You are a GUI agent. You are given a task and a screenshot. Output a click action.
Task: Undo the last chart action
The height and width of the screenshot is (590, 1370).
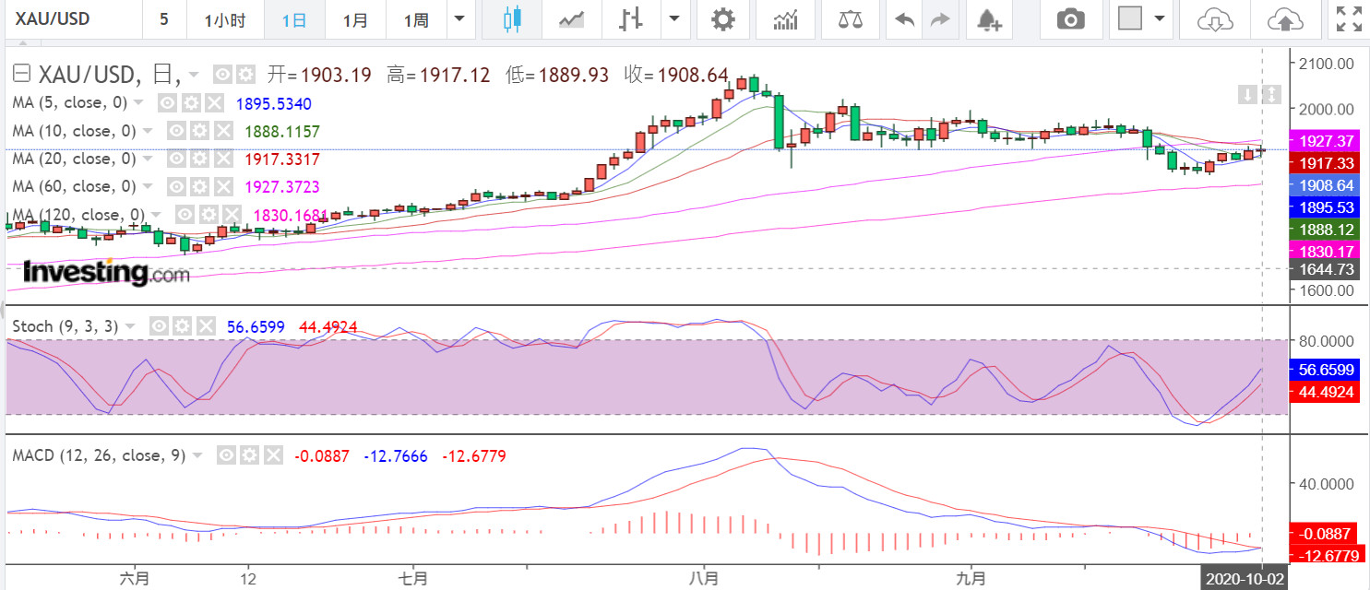pos(905,19)
